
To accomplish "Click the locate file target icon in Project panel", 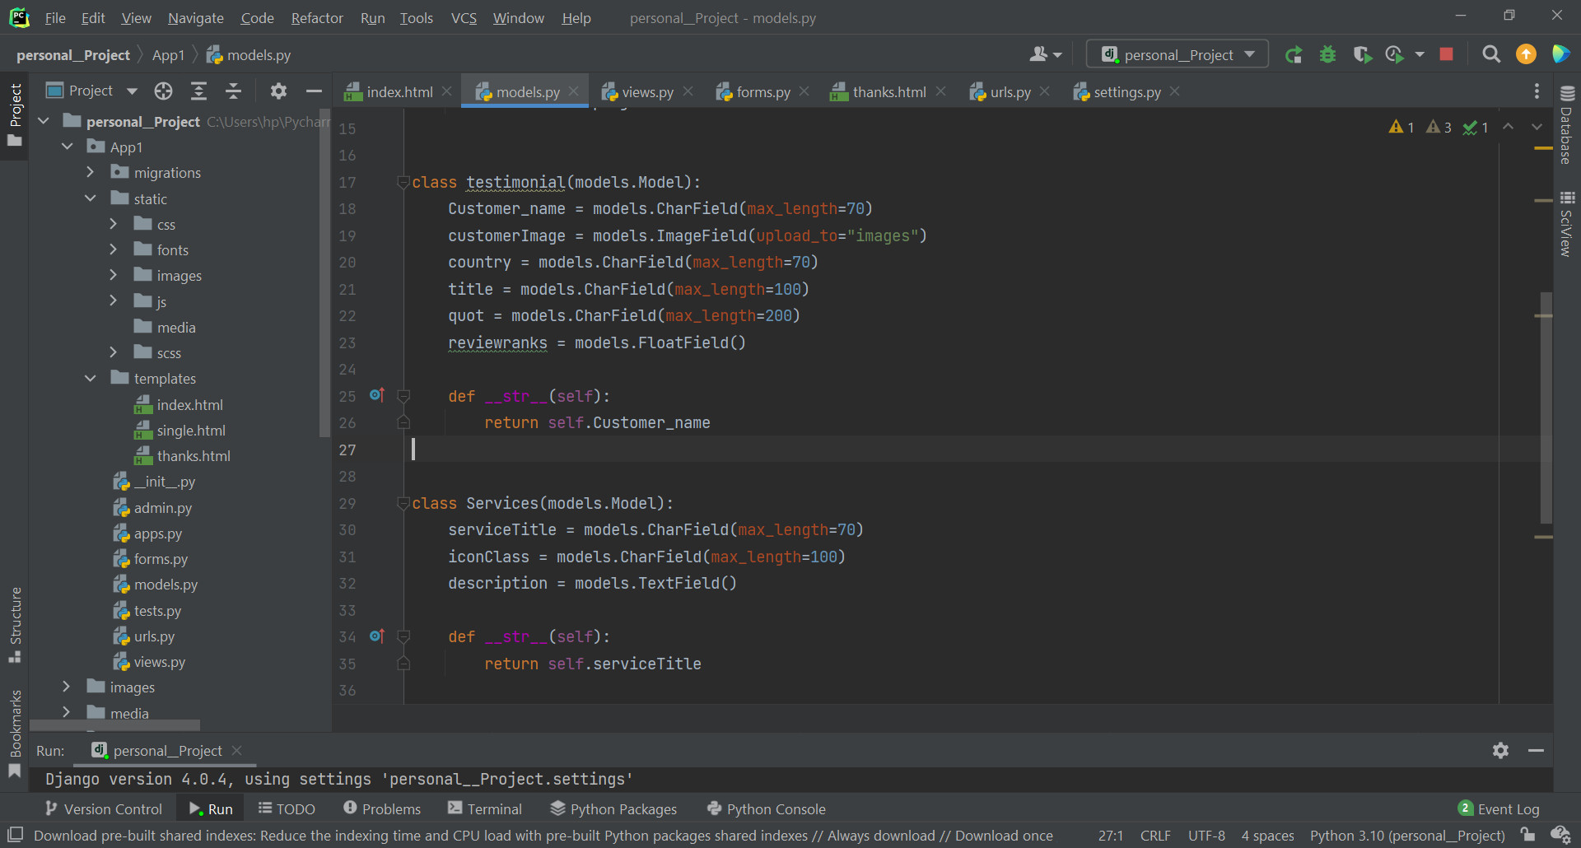I will coord(163,91).
